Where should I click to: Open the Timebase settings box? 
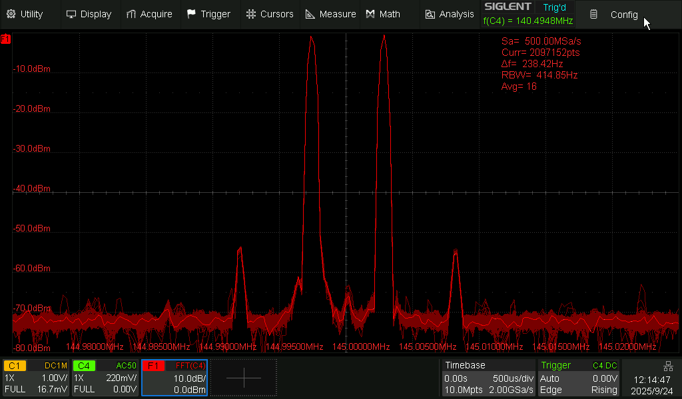(488, 378)
